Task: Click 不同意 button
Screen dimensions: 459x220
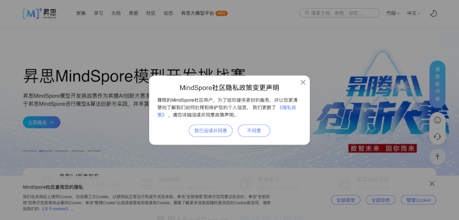Action: [x=254, y=131]
